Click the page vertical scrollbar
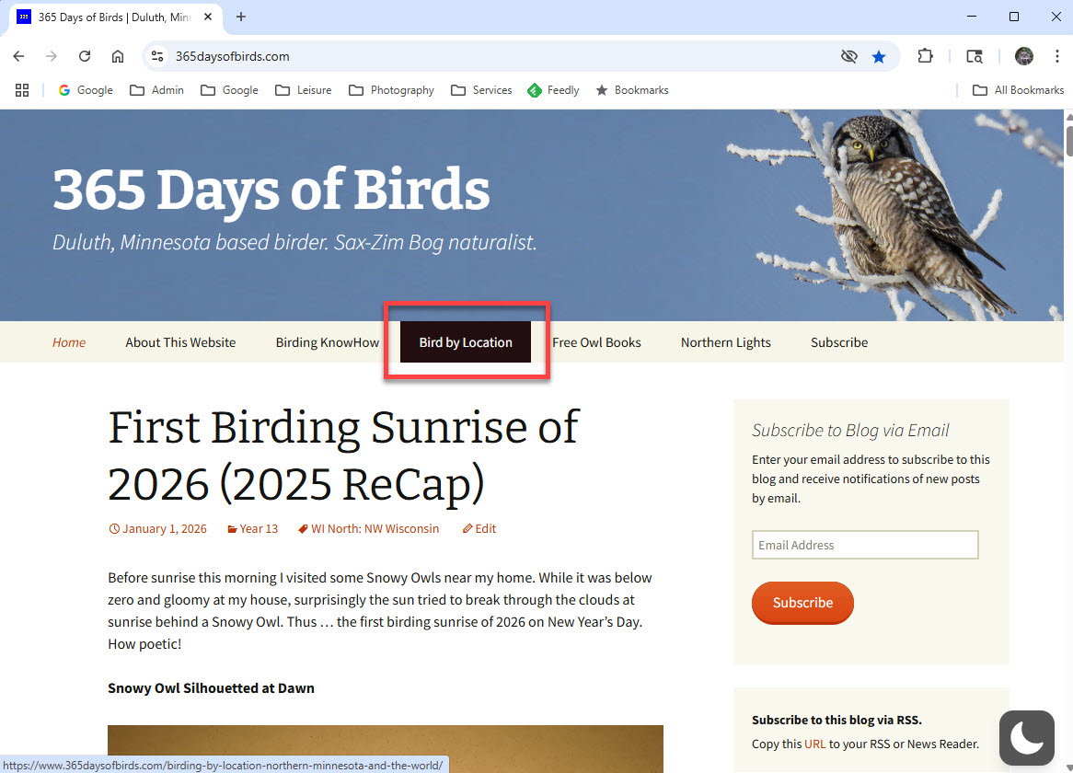This screenshot has height=773, width=1073. coord(1067,138)
